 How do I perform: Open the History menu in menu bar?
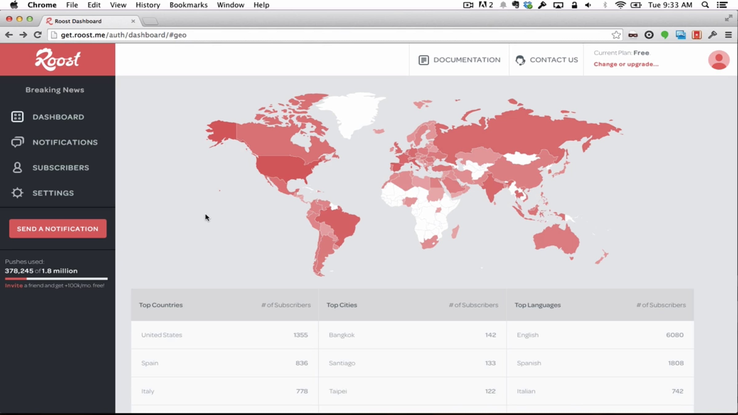(x=148, y=5)
